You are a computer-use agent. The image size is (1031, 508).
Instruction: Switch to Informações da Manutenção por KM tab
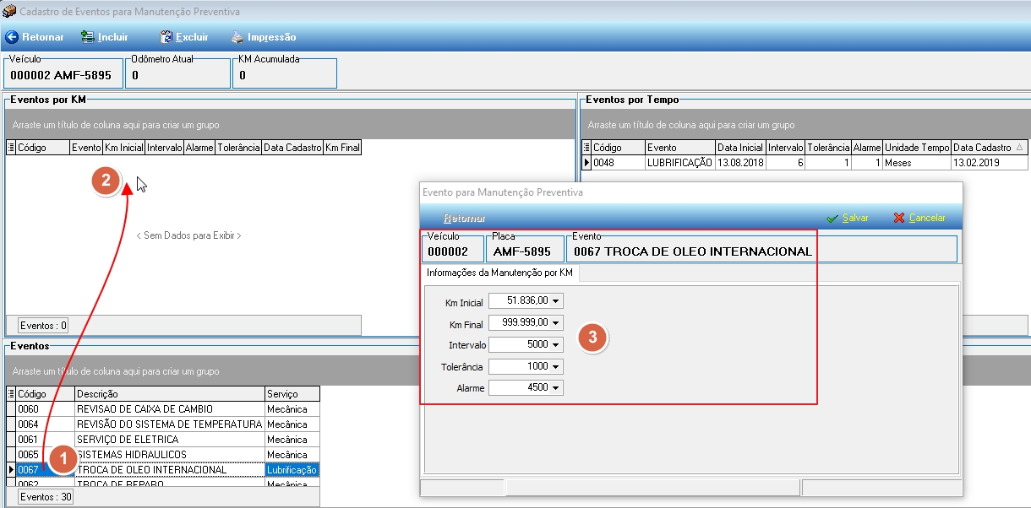tap(499, 273)
